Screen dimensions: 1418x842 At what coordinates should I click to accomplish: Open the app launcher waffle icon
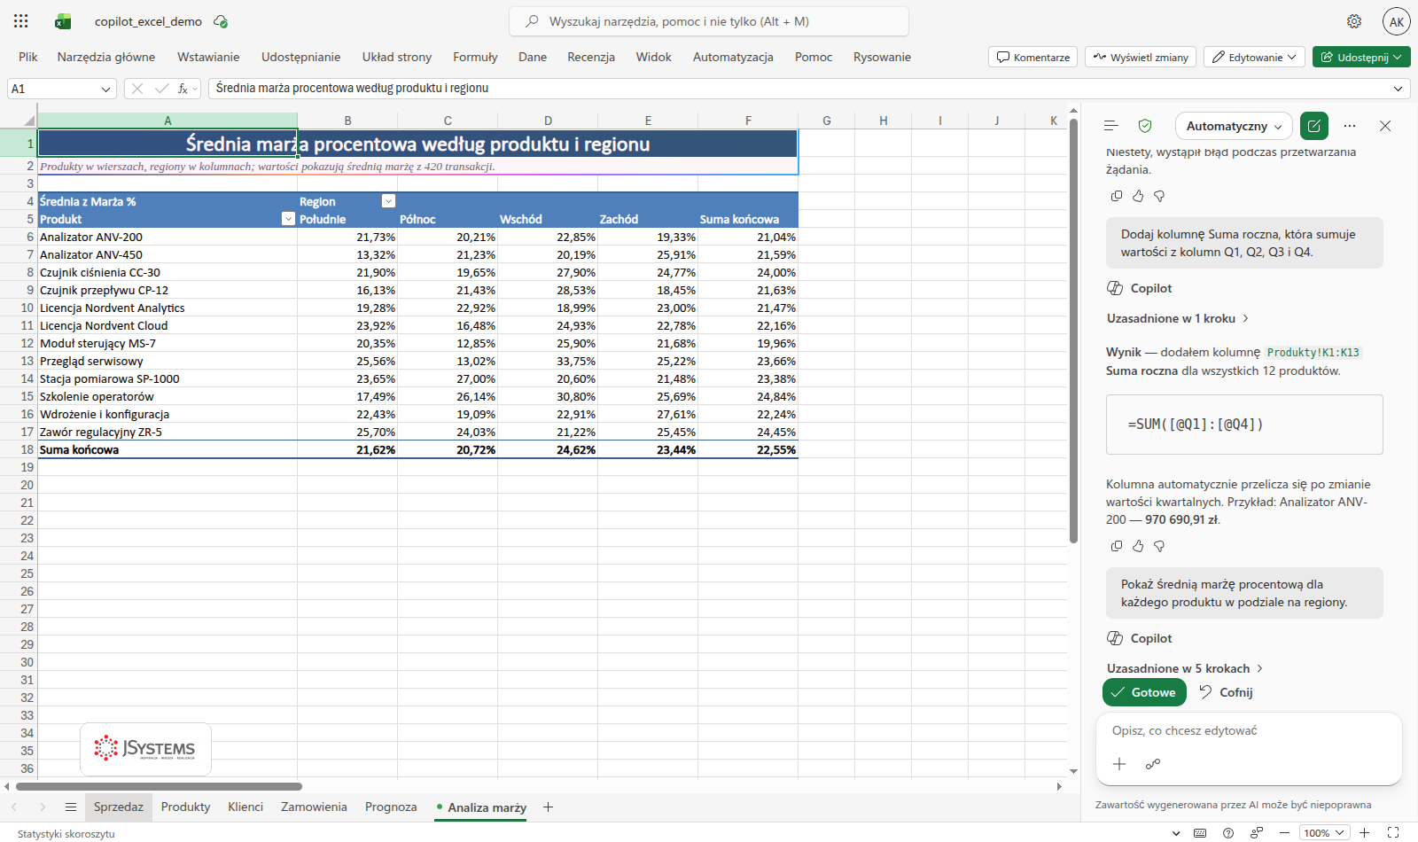(x=21, y=21)
